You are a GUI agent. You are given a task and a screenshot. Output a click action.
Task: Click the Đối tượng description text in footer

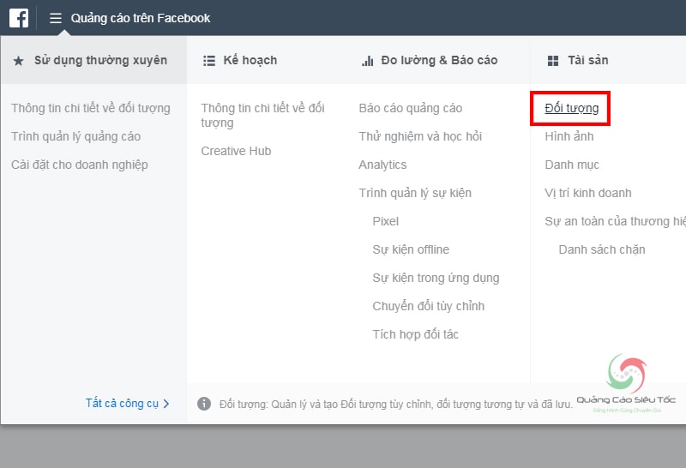coord(396,404)
